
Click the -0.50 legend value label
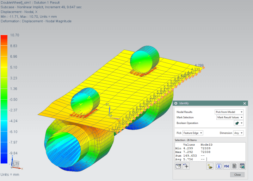pyautogui.click(x=13, y=99)
